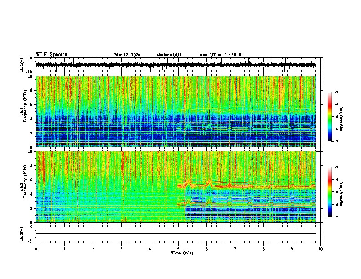Click the ch.2 "Frequency (kHz)" axis label
This screenshot has width=361, height=279.
click(25, 181)
